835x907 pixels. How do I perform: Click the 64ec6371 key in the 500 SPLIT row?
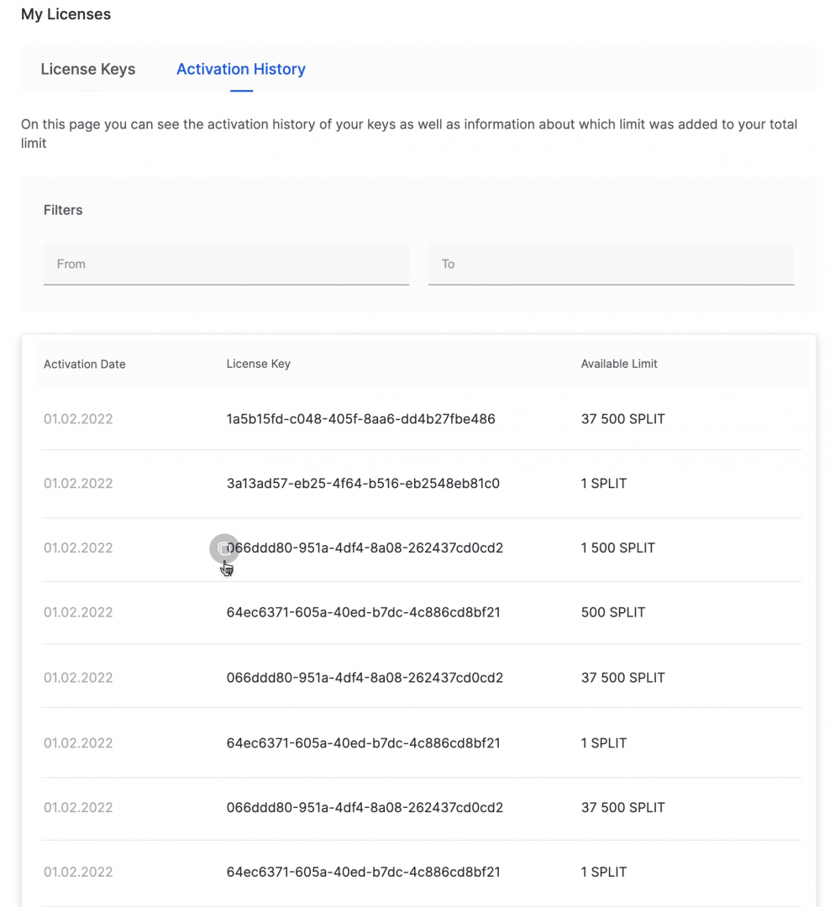point(363,613)
